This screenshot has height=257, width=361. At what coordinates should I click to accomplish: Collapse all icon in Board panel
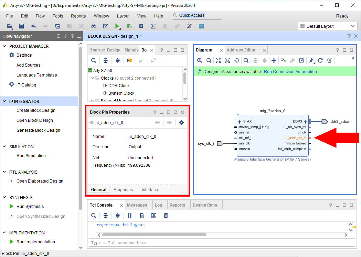click(105, 60)
